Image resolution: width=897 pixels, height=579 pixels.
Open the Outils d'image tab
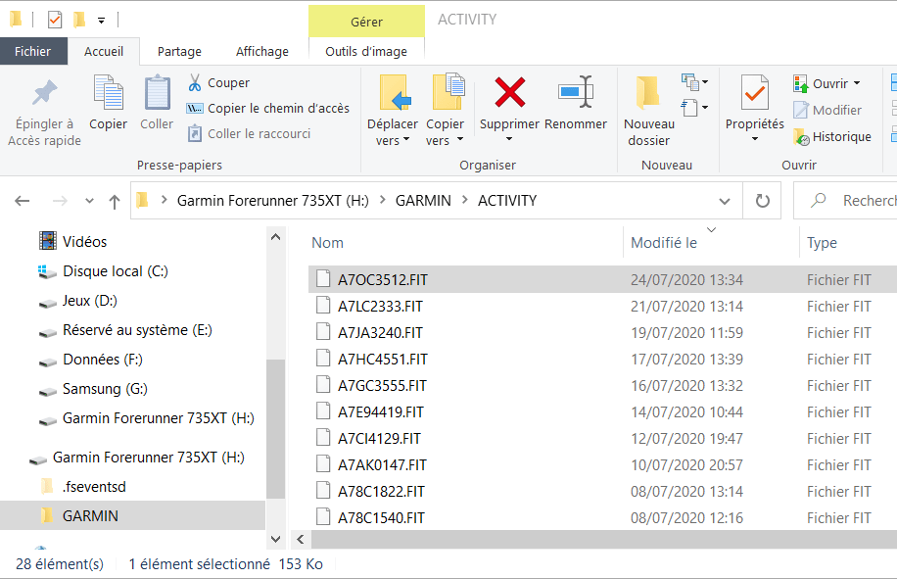coord(366,51)
